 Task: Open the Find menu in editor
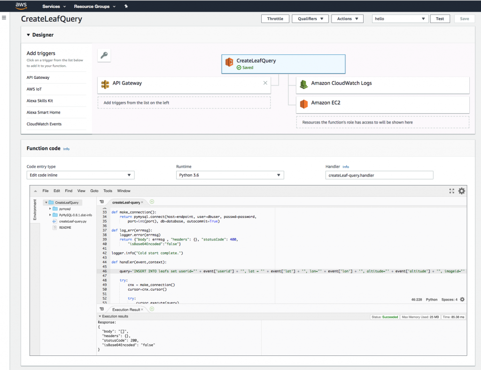(x=69, y=191)
